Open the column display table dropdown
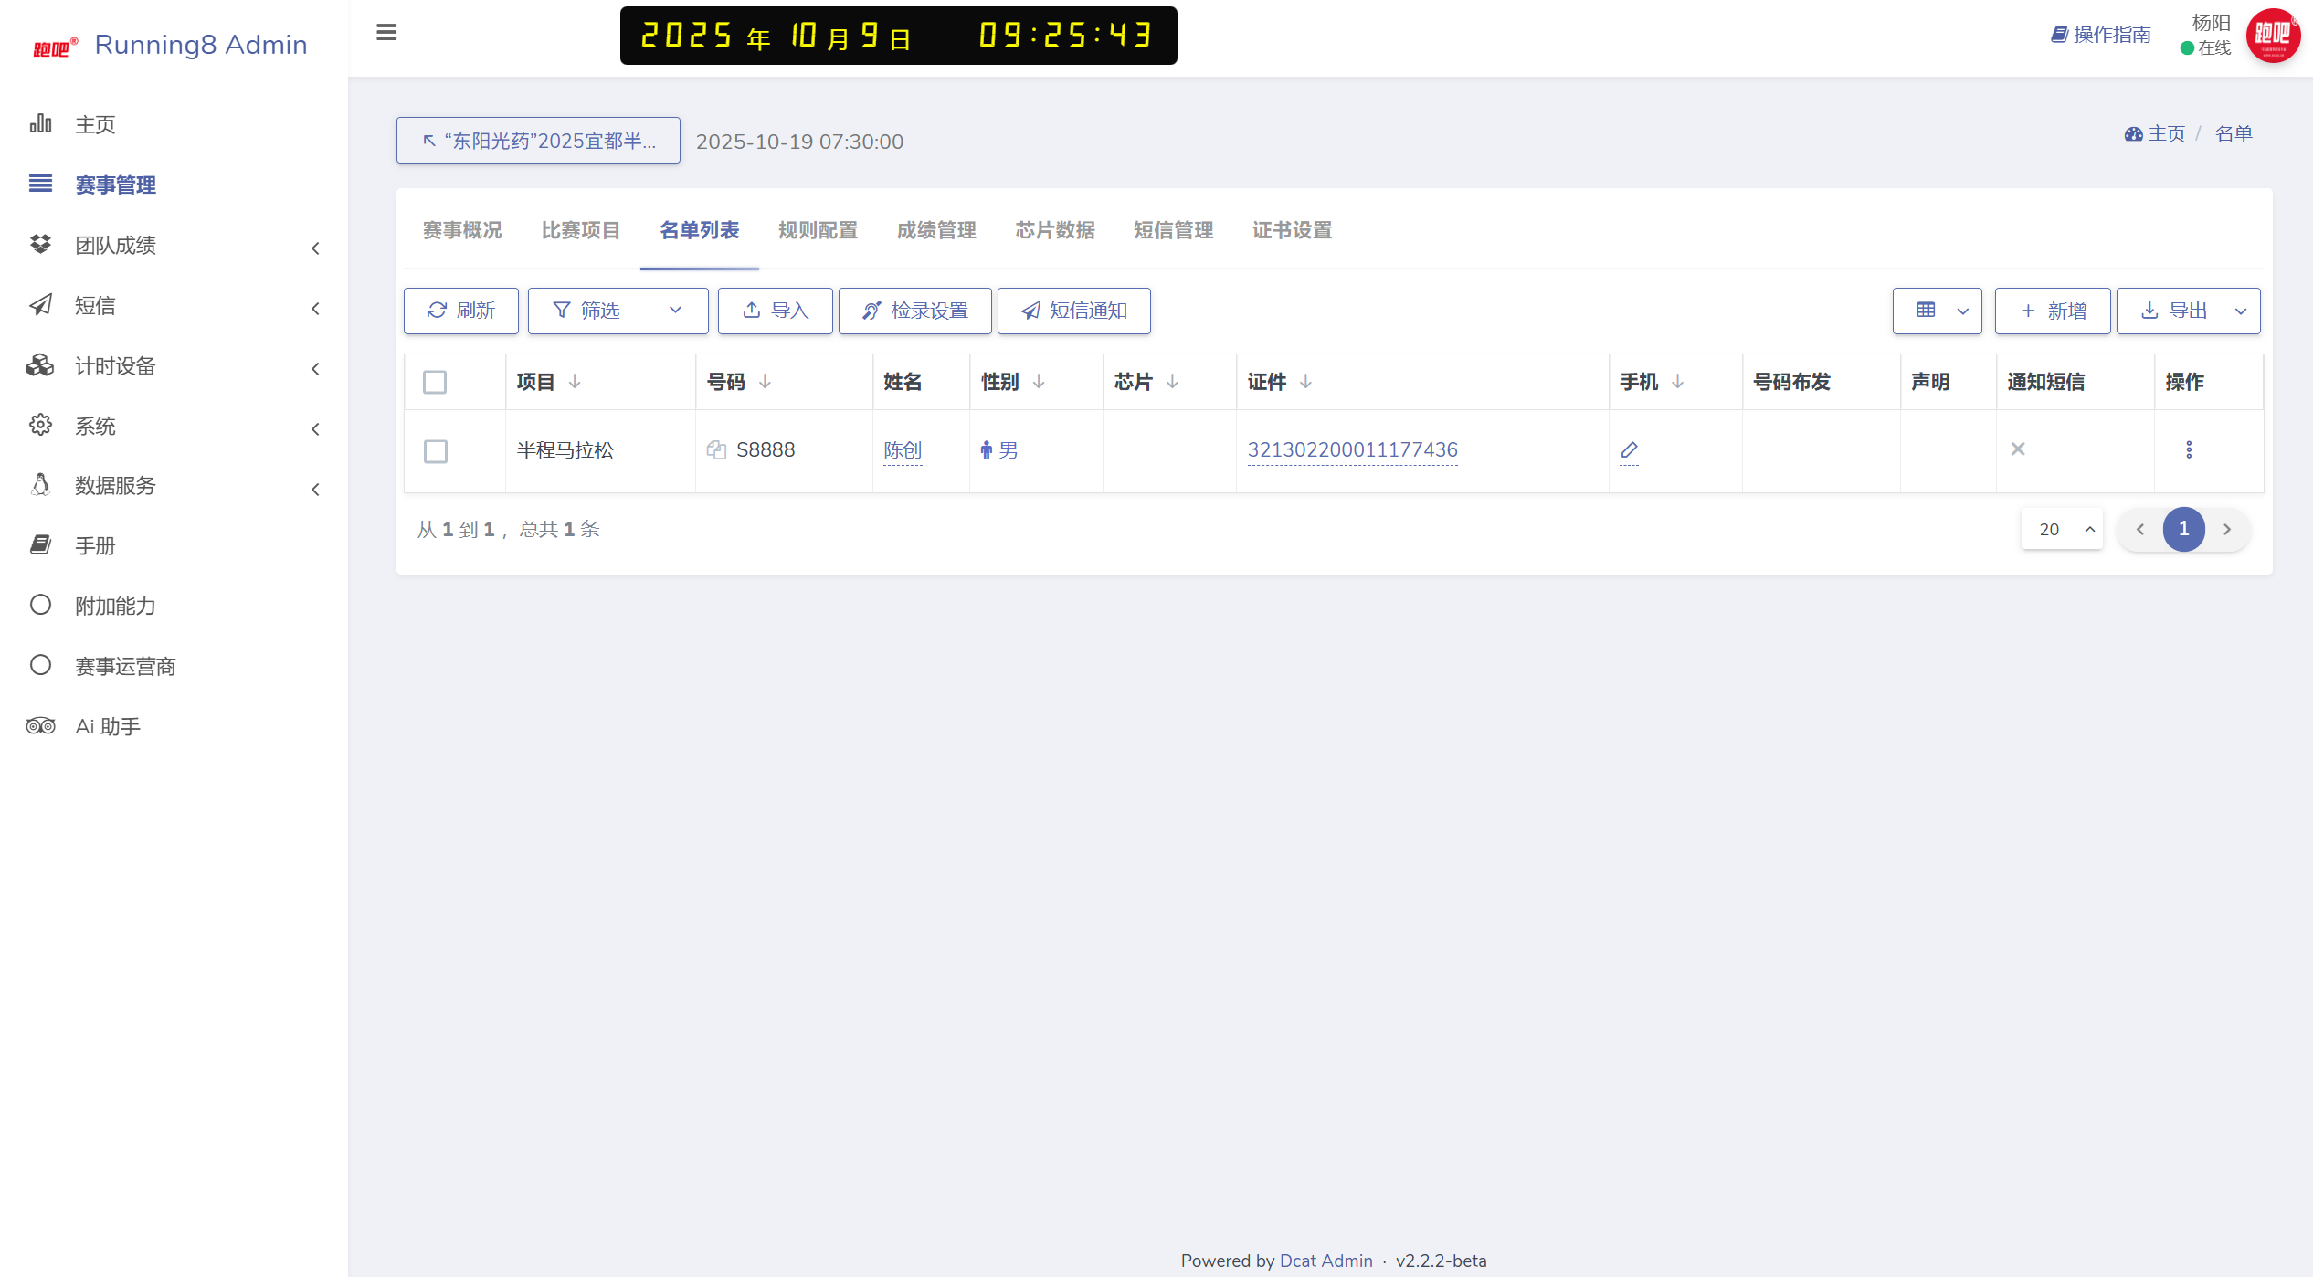The height and width of the screenshot is (1277, 2313). (x=1938, y=311)
